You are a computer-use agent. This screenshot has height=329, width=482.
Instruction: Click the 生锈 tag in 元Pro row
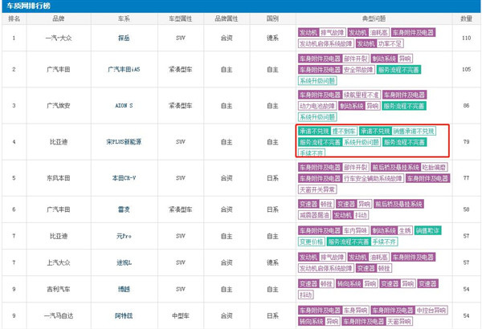point(405,230)
